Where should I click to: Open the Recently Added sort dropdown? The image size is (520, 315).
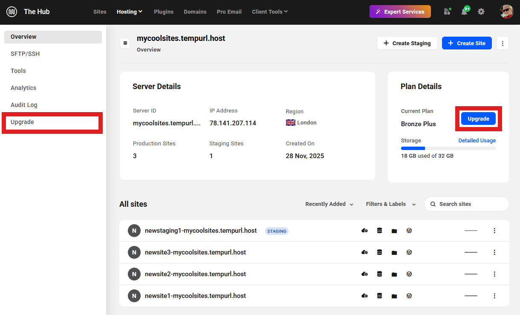click(329, 204)
